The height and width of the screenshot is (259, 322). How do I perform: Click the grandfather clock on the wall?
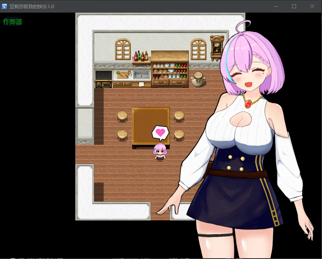(216, 48)
